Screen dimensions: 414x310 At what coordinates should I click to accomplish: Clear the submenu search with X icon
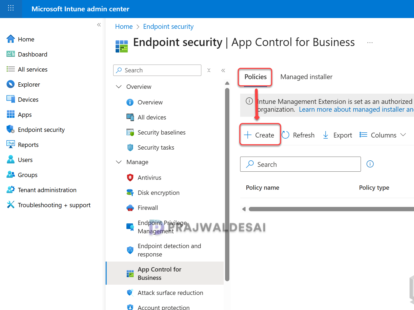(209, 70)
